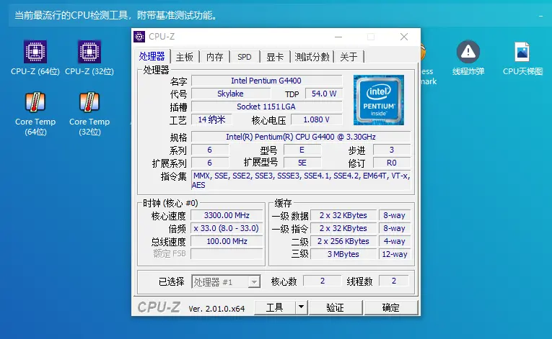Minimize the launcher window at top right

click(540, 16)
